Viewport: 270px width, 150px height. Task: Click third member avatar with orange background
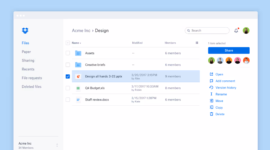click(229, 60)
